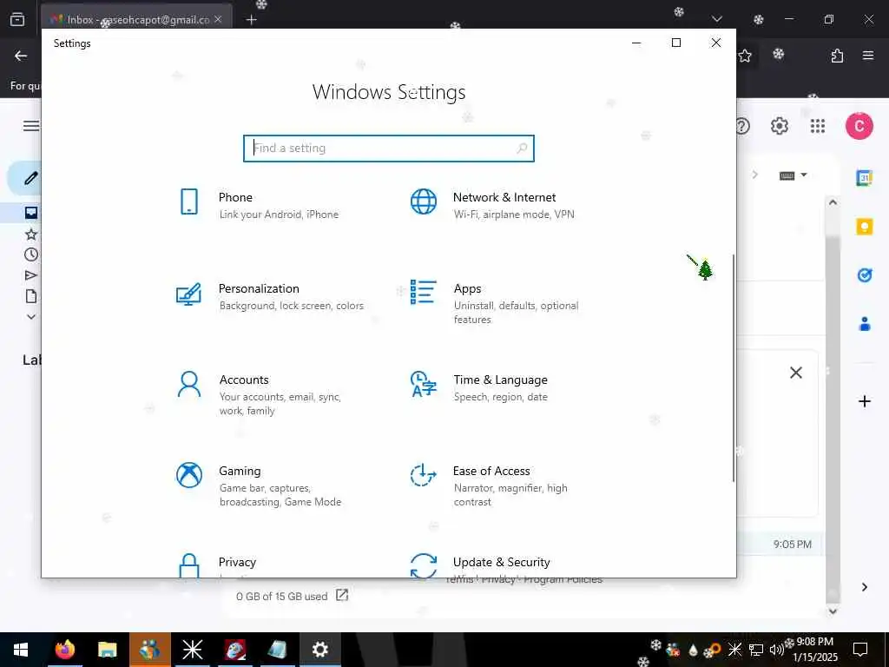
Task: Open storage details link next to 15 GB
Action: point(342,595)
